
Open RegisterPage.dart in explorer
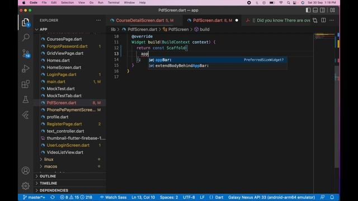pos(69,124)
